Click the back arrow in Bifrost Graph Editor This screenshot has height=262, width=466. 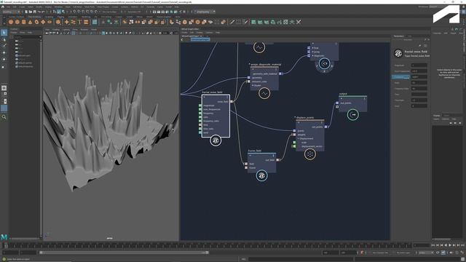(x=182, y=39)
